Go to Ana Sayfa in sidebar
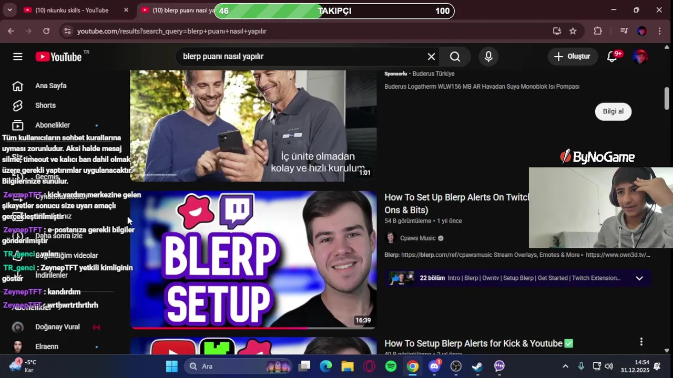Image resolution: width=673 pixels, height=378 pixels. pyautogui.click(x=51, y=86)
